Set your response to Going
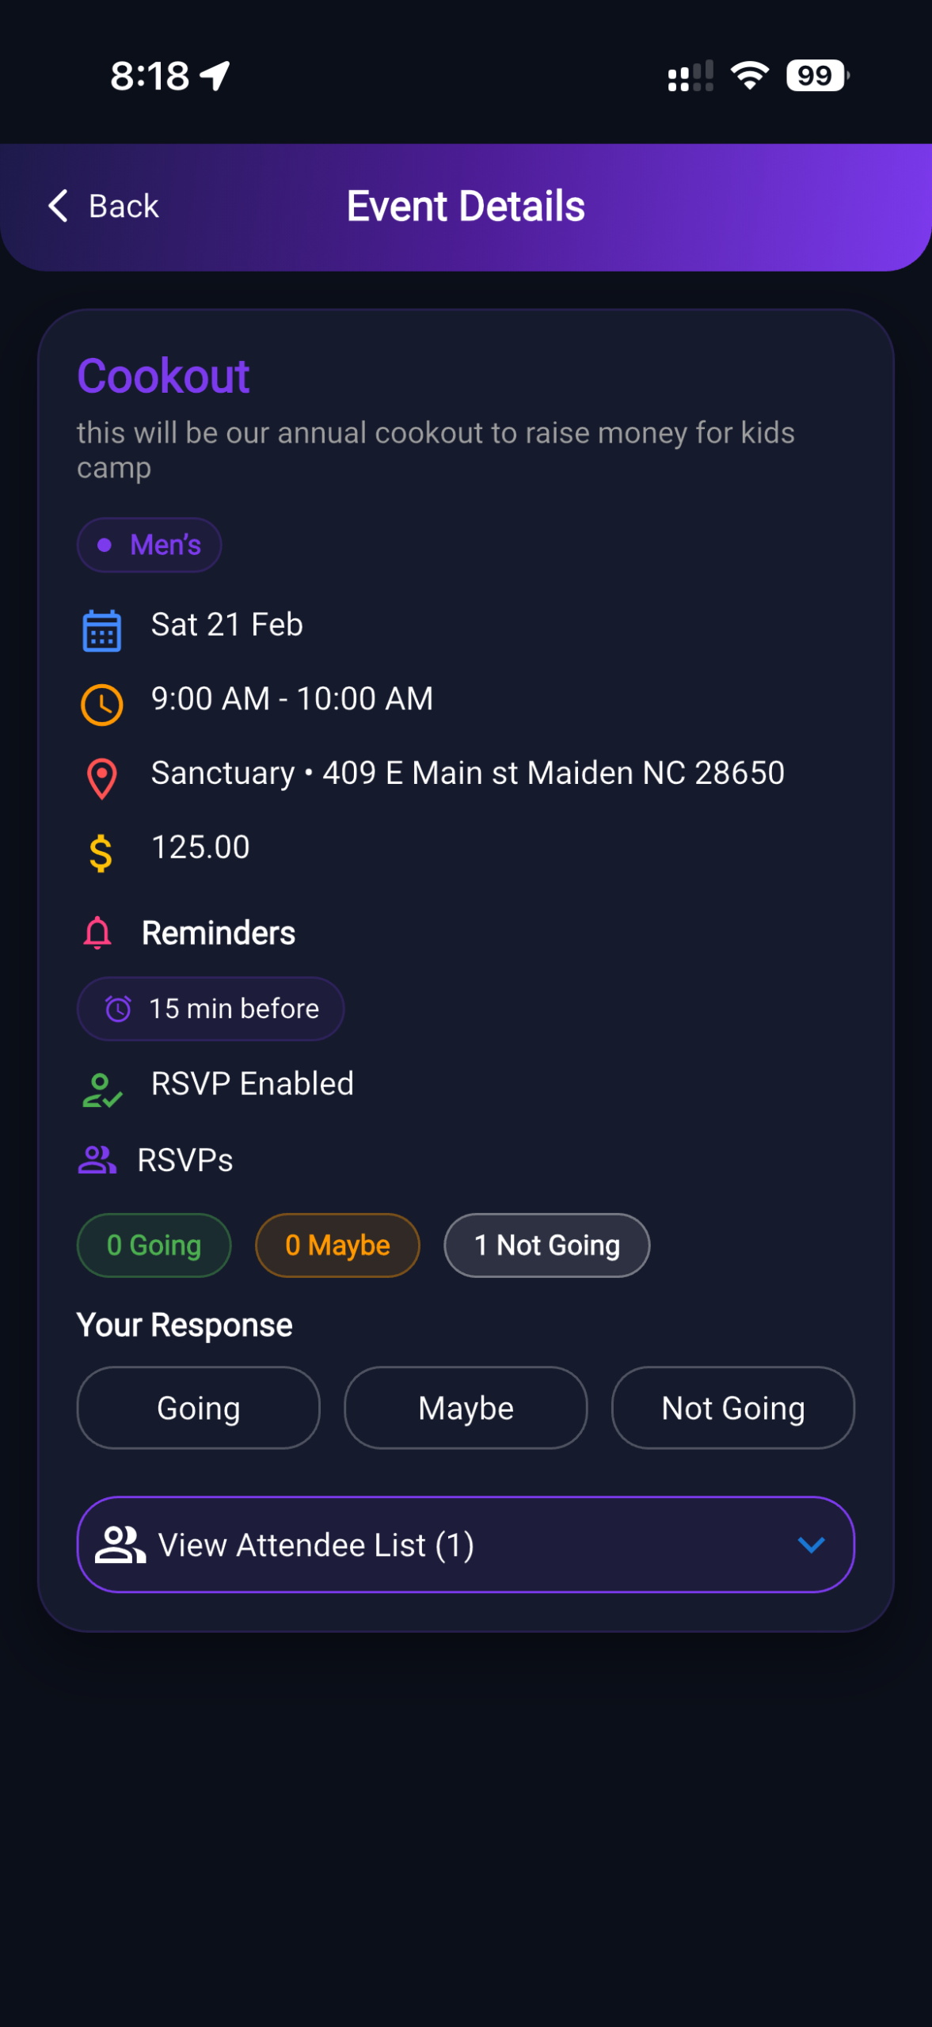 pos(198,1408)
